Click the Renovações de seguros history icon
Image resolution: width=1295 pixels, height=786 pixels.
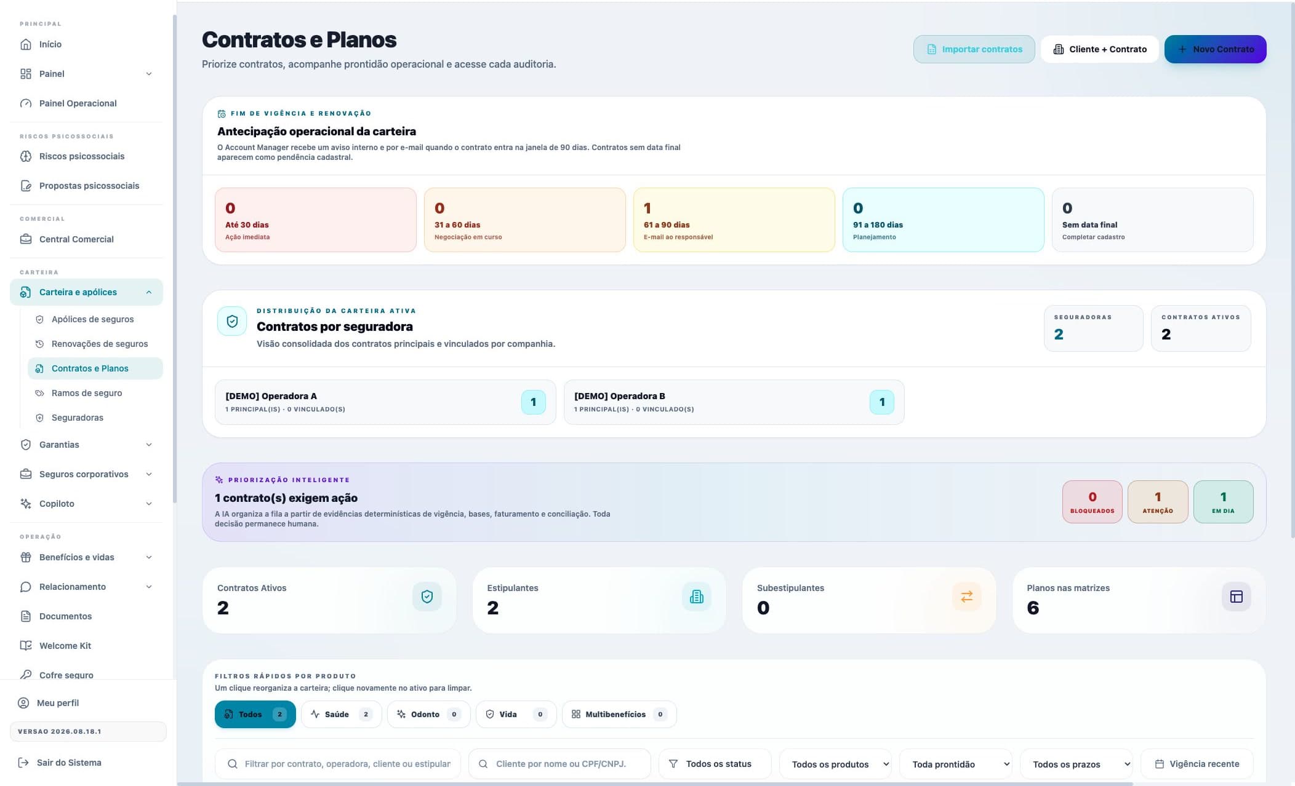(39, 344)
